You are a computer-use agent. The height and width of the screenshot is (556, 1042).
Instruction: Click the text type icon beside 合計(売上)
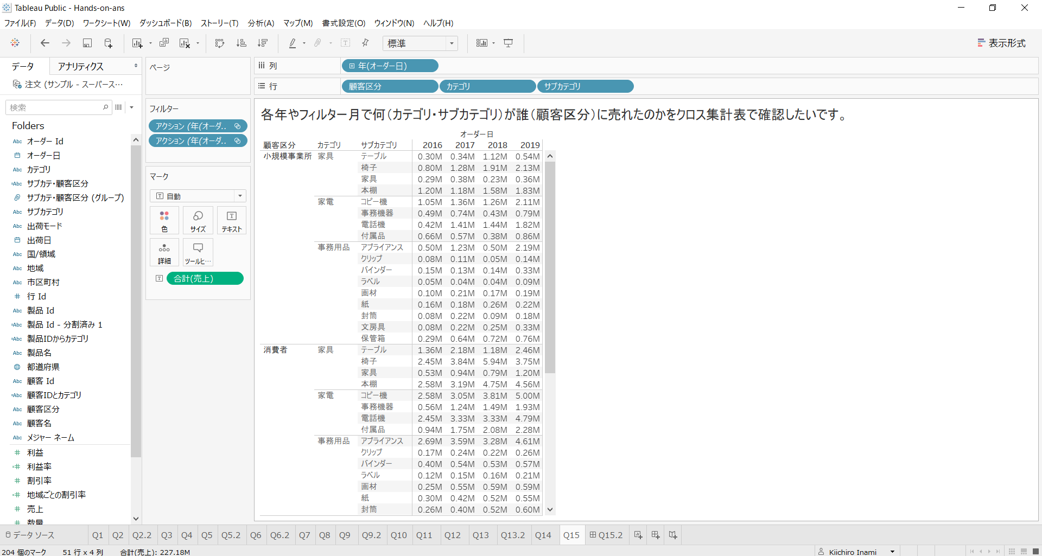point(159,278)
